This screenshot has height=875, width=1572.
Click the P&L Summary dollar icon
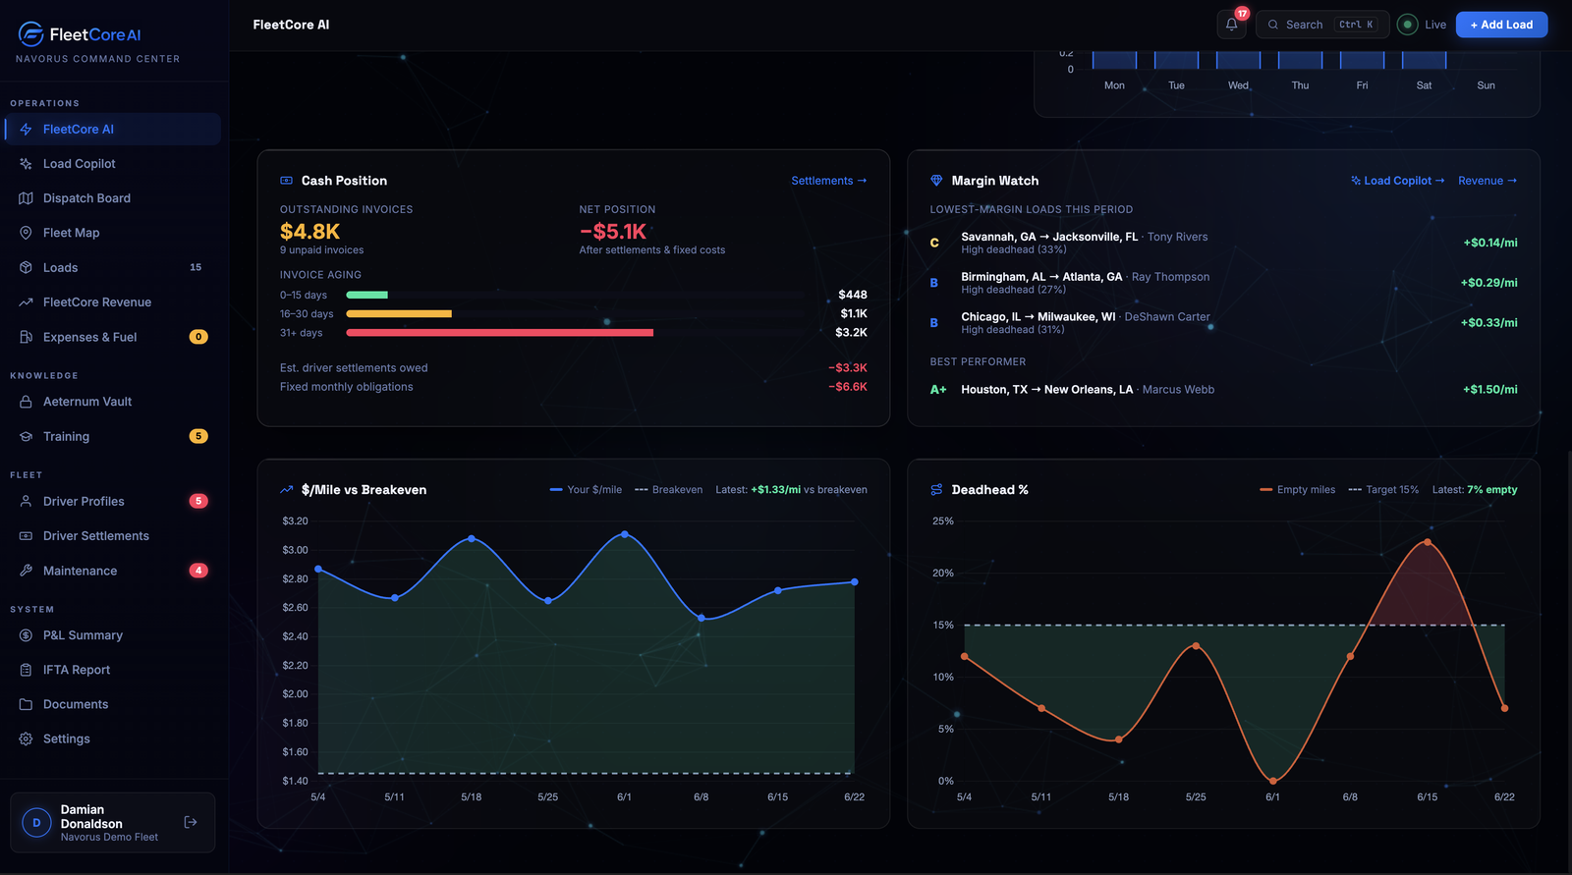click(x=26, y=635)
